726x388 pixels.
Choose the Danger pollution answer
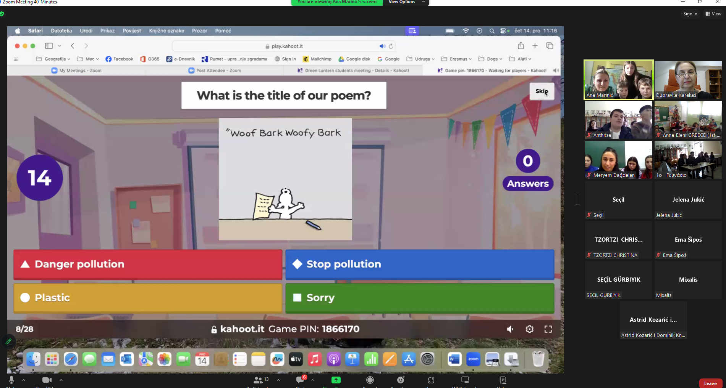click(x=148, y=264)
